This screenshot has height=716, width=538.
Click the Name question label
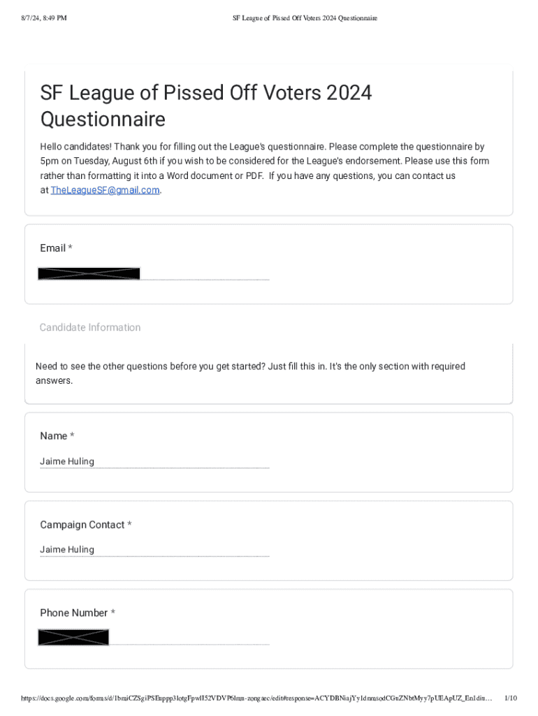tap(54, 436)
